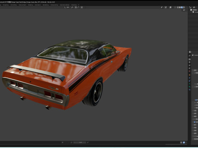Open the transform orientation dropdown in header
This screenshot has height=148, width=198.
67,7
